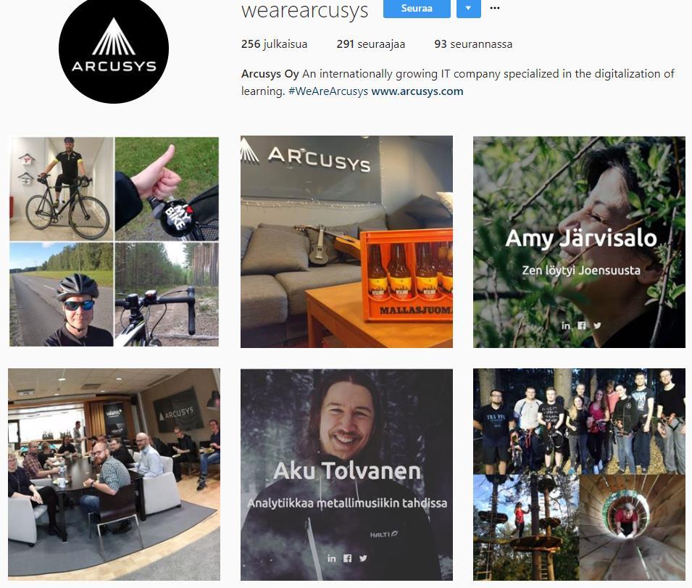This screenshot has width=692, height=588.
Task: Open the office meeting table photo post
Action: pos(114,475)
